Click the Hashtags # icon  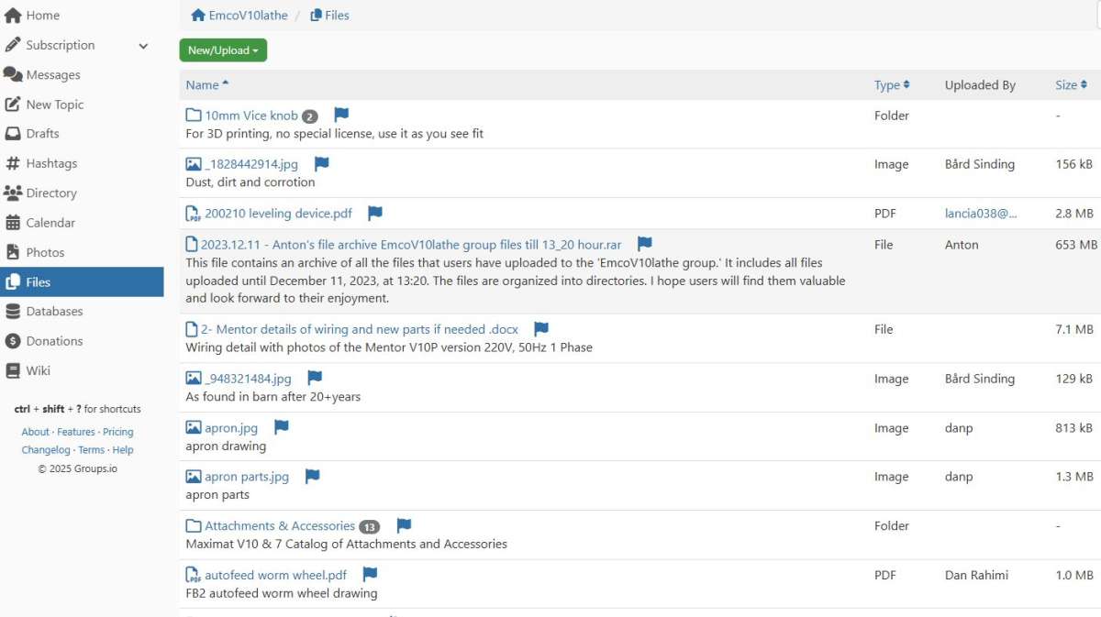13,163
